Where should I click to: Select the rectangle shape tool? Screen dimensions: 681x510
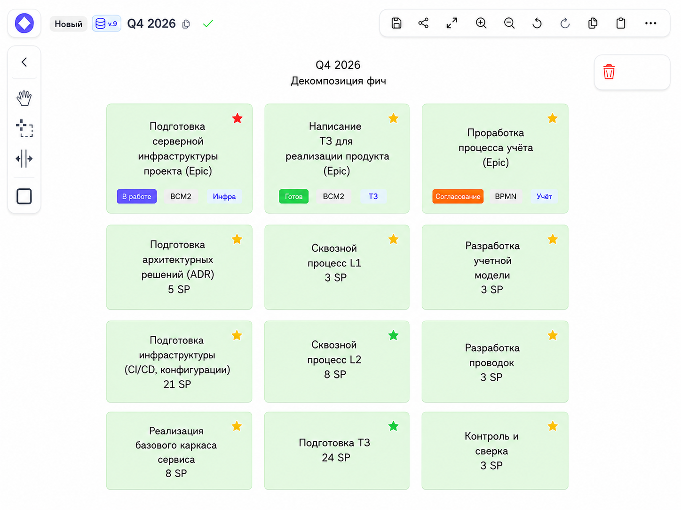tap(24, 196)
